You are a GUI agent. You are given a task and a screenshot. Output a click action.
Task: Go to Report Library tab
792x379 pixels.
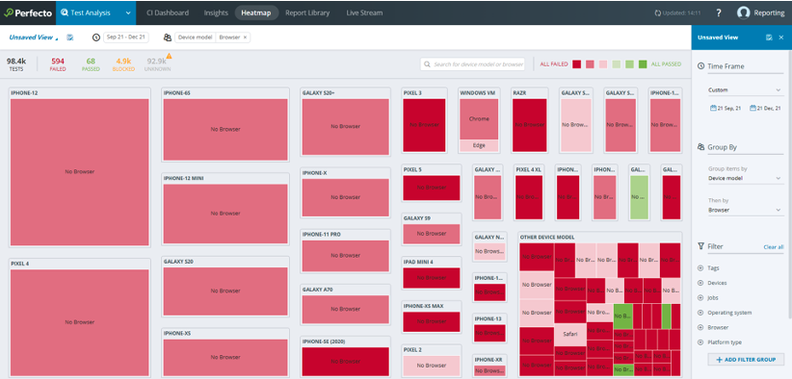307,13
